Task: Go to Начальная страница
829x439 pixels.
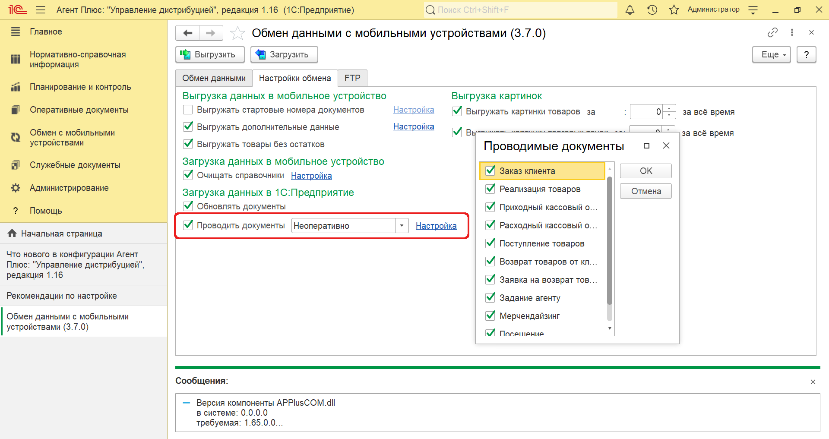Action: [83, 234]
